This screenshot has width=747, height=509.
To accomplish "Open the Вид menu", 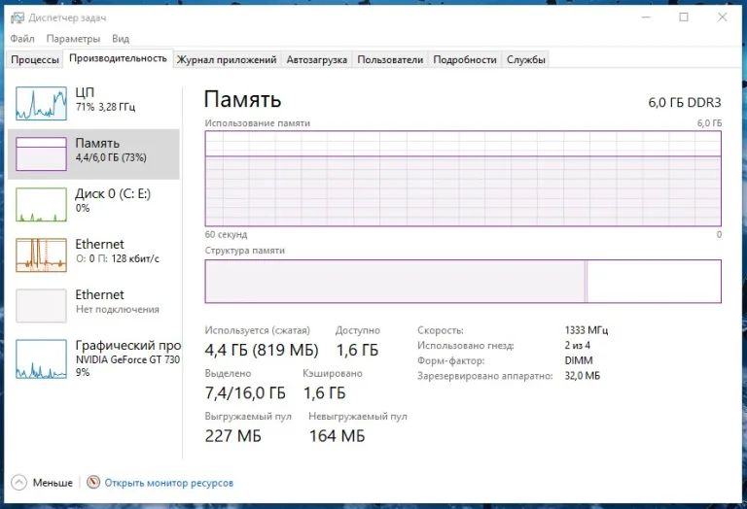I will point(121,39).
